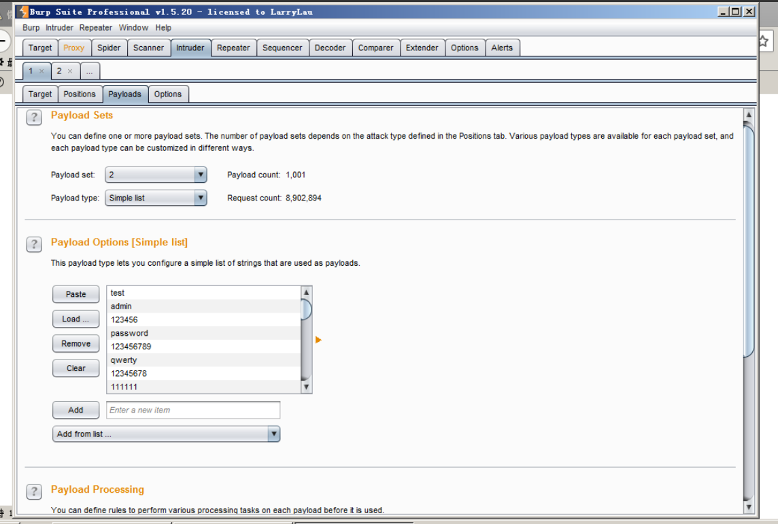
Task: Click the Paste button
Action: tap(76, 294)
